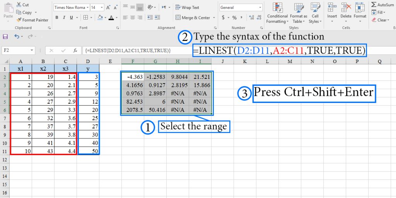
Task: Activate the Format Painter
Action: (x=32, y=20)
